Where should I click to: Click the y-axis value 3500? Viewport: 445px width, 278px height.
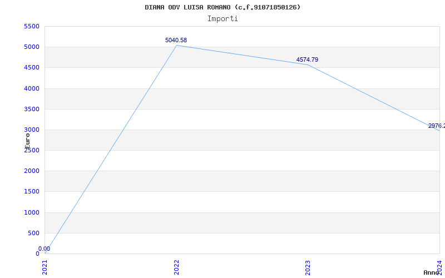click(x=32, y=109)
